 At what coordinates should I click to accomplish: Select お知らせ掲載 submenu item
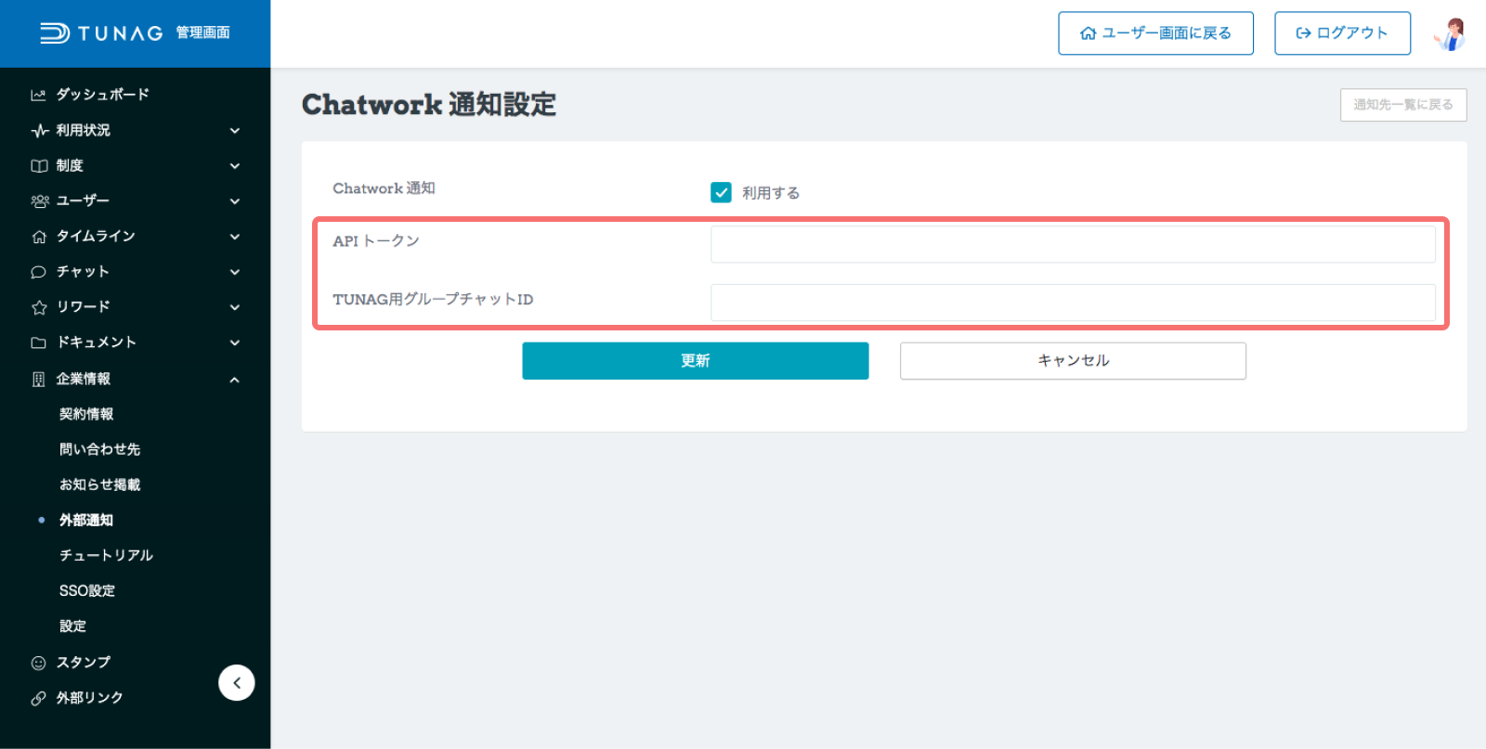pos(99,484)
